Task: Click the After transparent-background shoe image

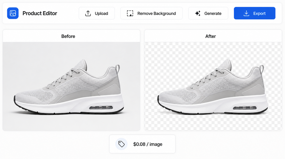Action: [213, 86]
